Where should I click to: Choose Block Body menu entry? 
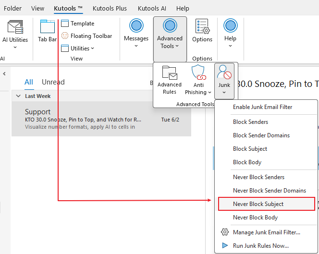tap(266, 162)
